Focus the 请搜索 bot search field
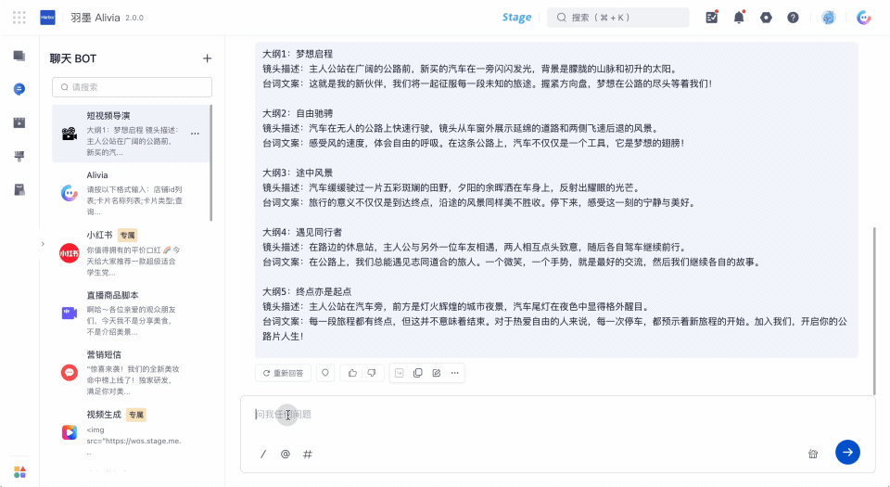 coord(132,87)
